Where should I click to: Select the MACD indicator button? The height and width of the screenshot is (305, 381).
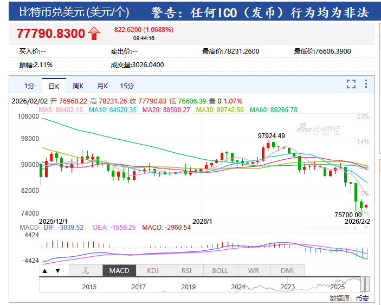click(x=119, y=270)
